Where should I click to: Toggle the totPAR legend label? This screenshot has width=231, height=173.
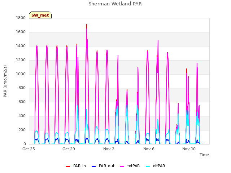tap(134, 166)
